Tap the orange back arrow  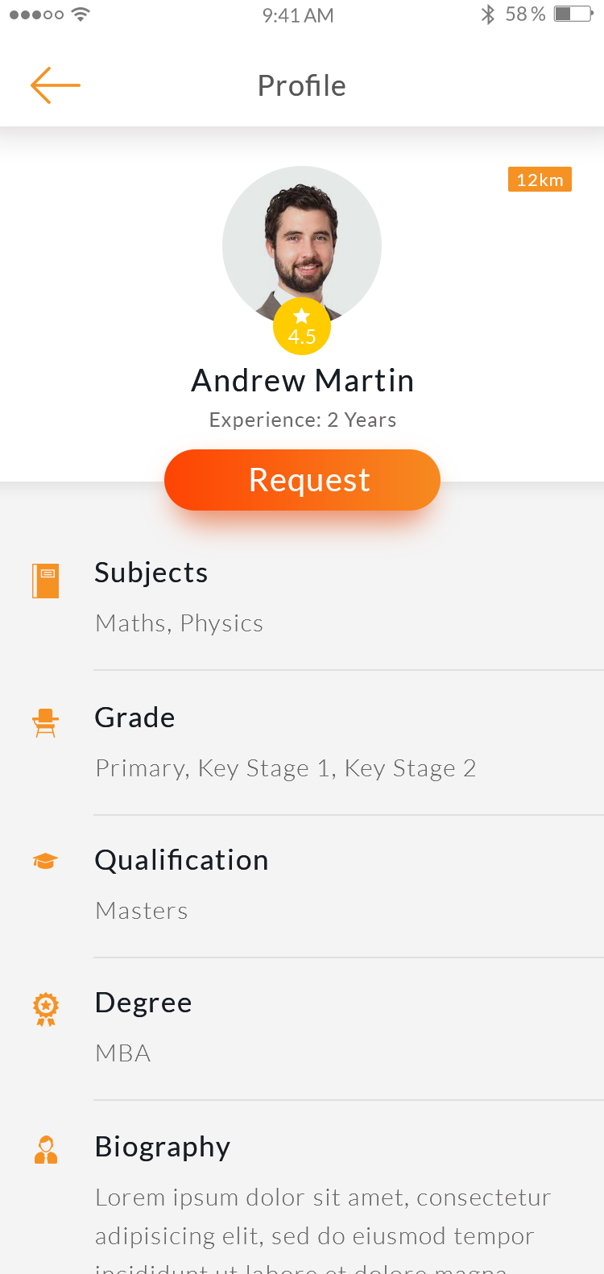click(x=55, y=85)
